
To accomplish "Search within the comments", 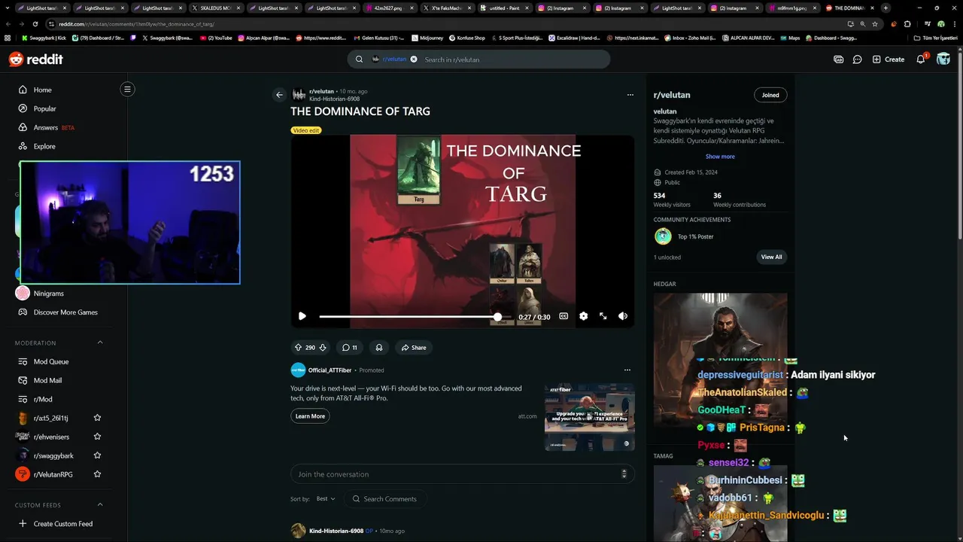I will pos(385,498).
